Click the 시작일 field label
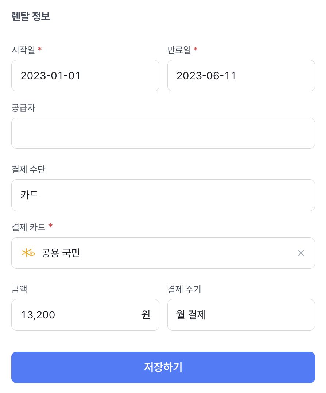The width and height of the screenshot is (326, 393). pyautogui.click(x=23, y=50)
